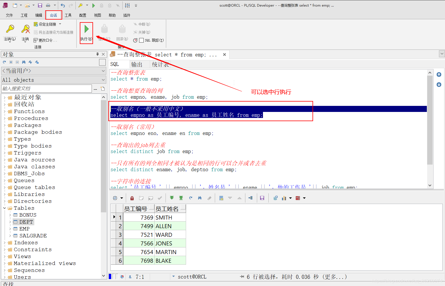Expand the BONUS table node
The width and height of the screenshot is (445, 286).
(10, 215)
